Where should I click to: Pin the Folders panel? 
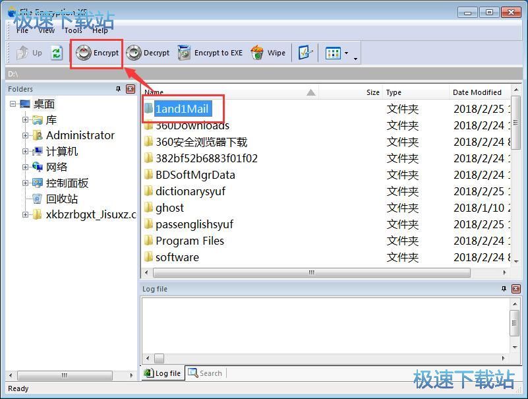coord(119,89)
